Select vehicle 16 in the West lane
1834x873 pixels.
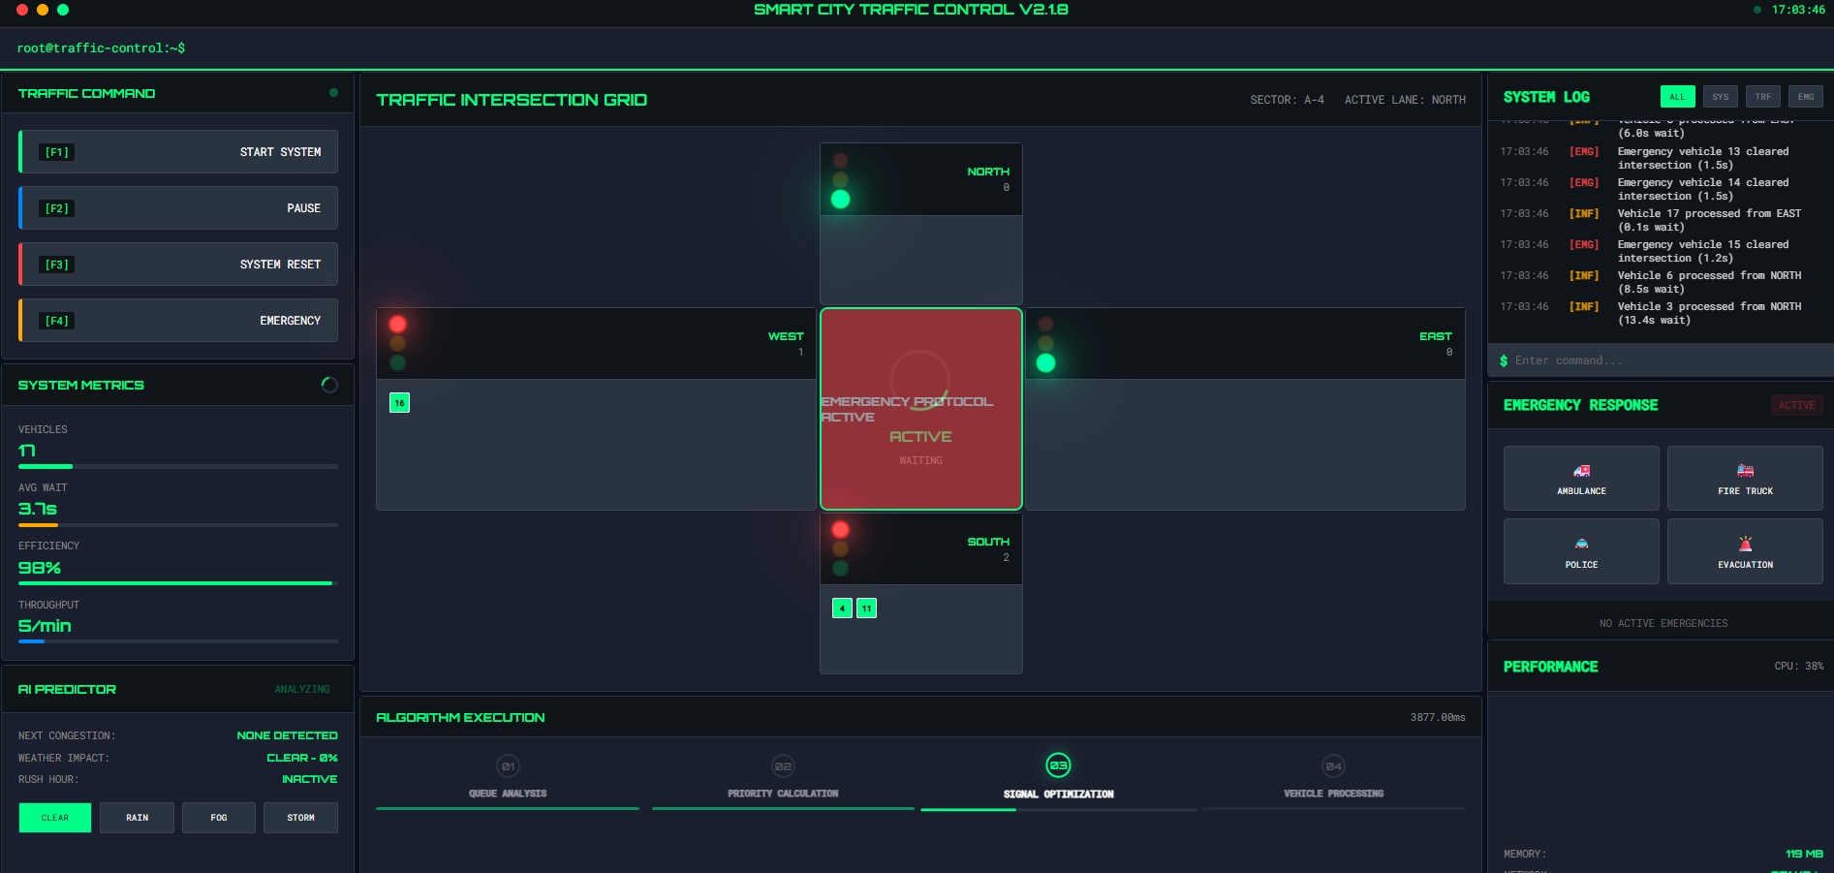tap(399, 403)
